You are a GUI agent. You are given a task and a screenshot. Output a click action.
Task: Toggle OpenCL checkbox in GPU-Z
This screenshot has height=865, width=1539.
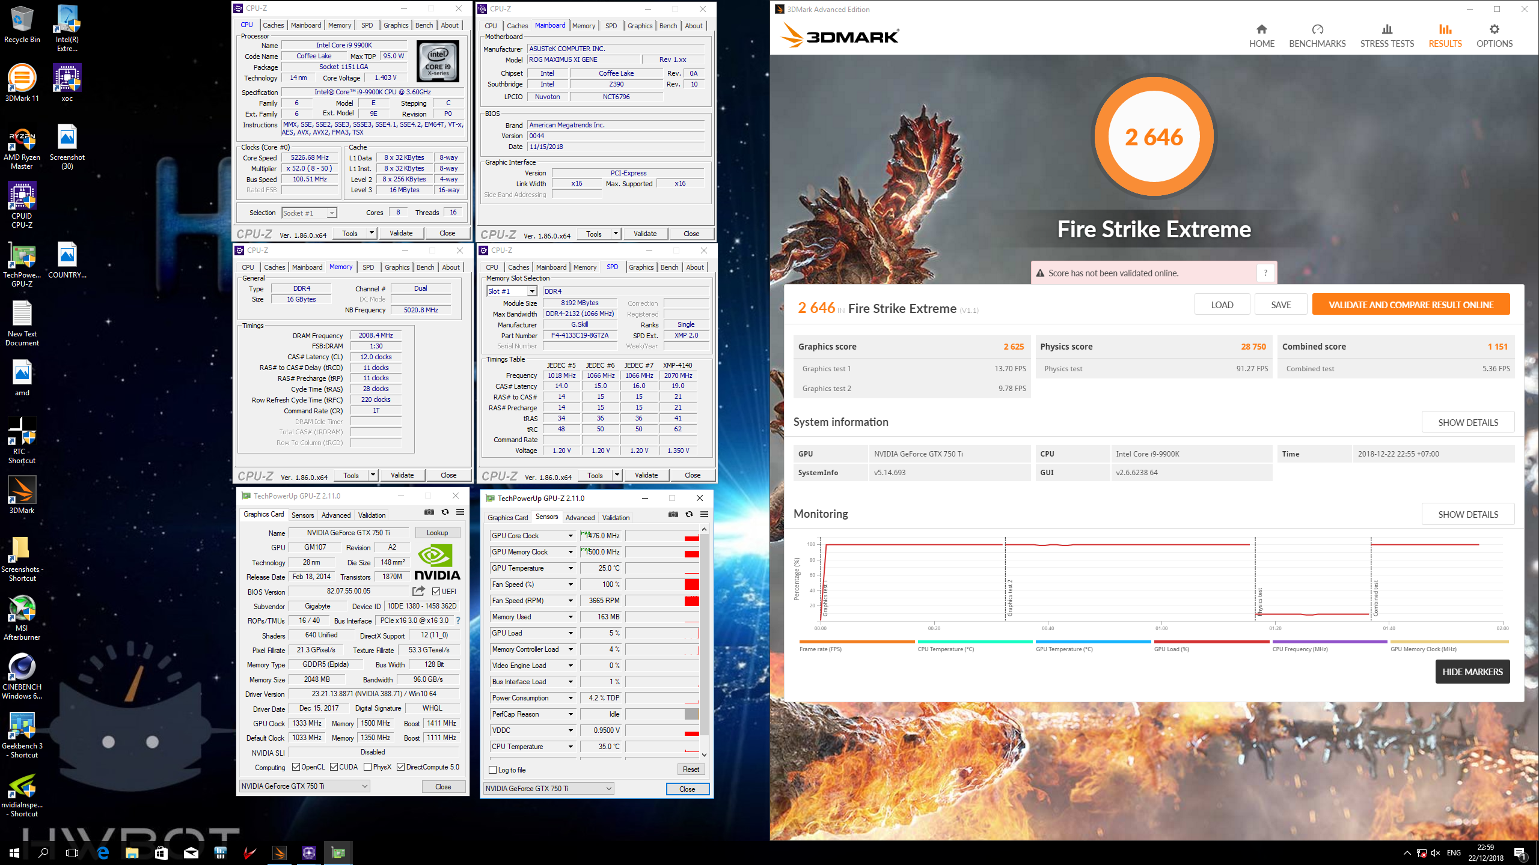pyautogui.click(x=296, y=767)
